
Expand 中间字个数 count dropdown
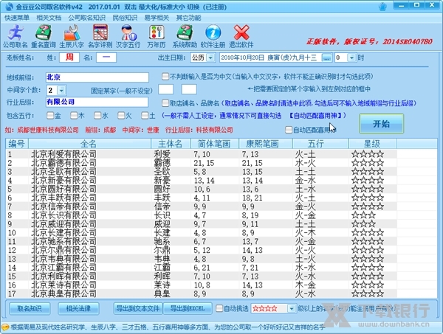point(61,90)
